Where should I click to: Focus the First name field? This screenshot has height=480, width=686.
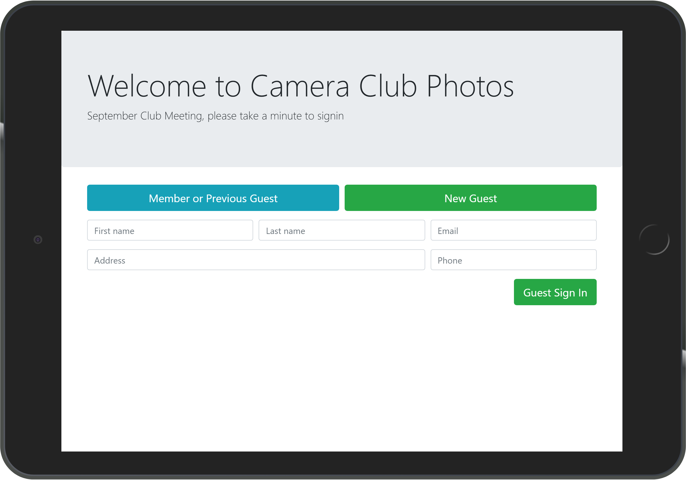click(170, 230)
